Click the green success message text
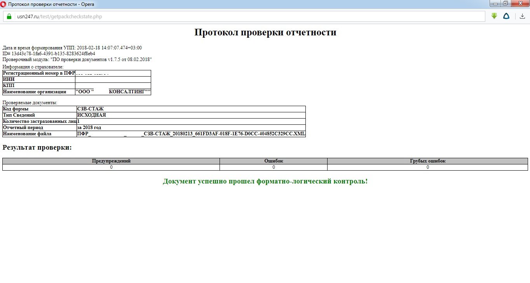The width and height of the screenshot is (530, 283). [x=265, y=182]
